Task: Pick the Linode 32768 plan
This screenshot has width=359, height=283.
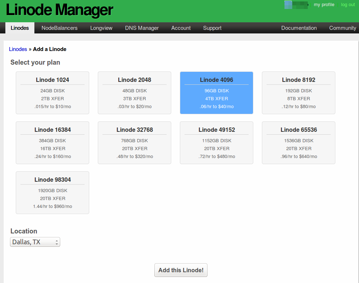Action: (x=134, y=143)
